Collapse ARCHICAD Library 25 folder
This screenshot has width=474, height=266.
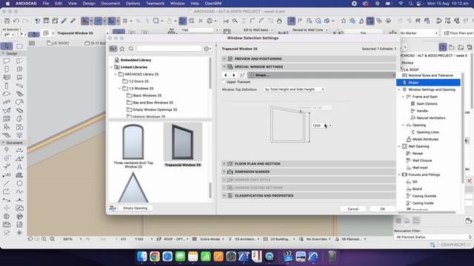click(116, 74)
